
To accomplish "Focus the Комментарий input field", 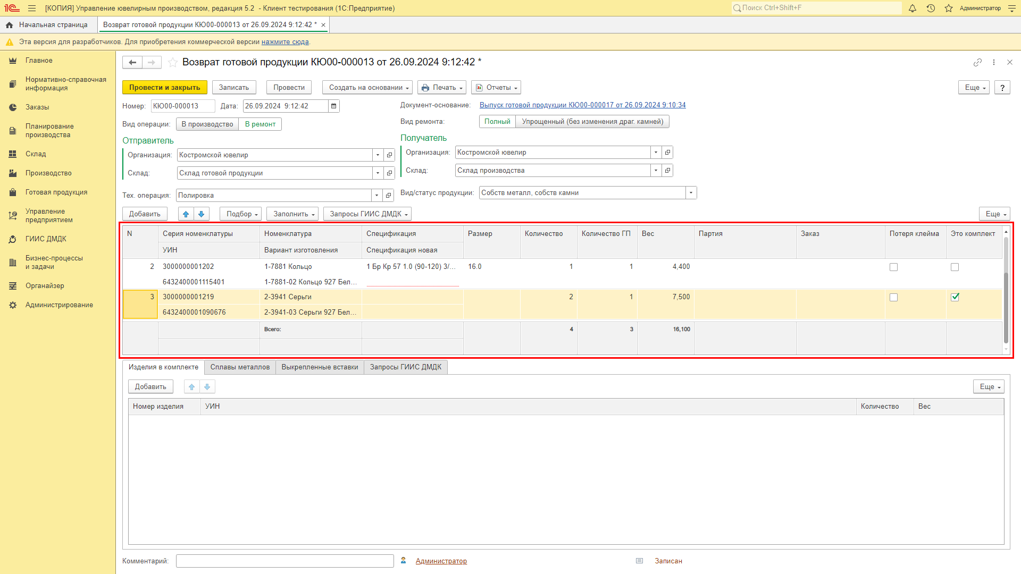I will pos(285,561).
